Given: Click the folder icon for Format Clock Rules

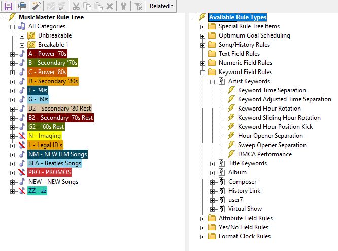Looking at the screenshot, I should point(212,236).
